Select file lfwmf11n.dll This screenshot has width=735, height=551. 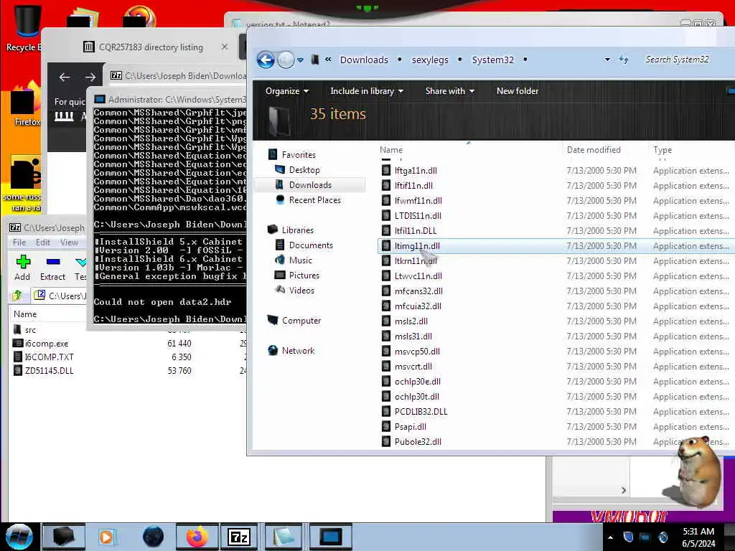pos(418,201)
